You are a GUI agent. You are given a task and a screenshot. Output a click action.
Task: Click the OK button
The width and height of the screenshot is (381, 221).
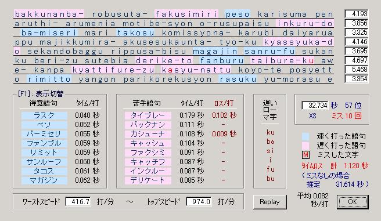(353, 202)
